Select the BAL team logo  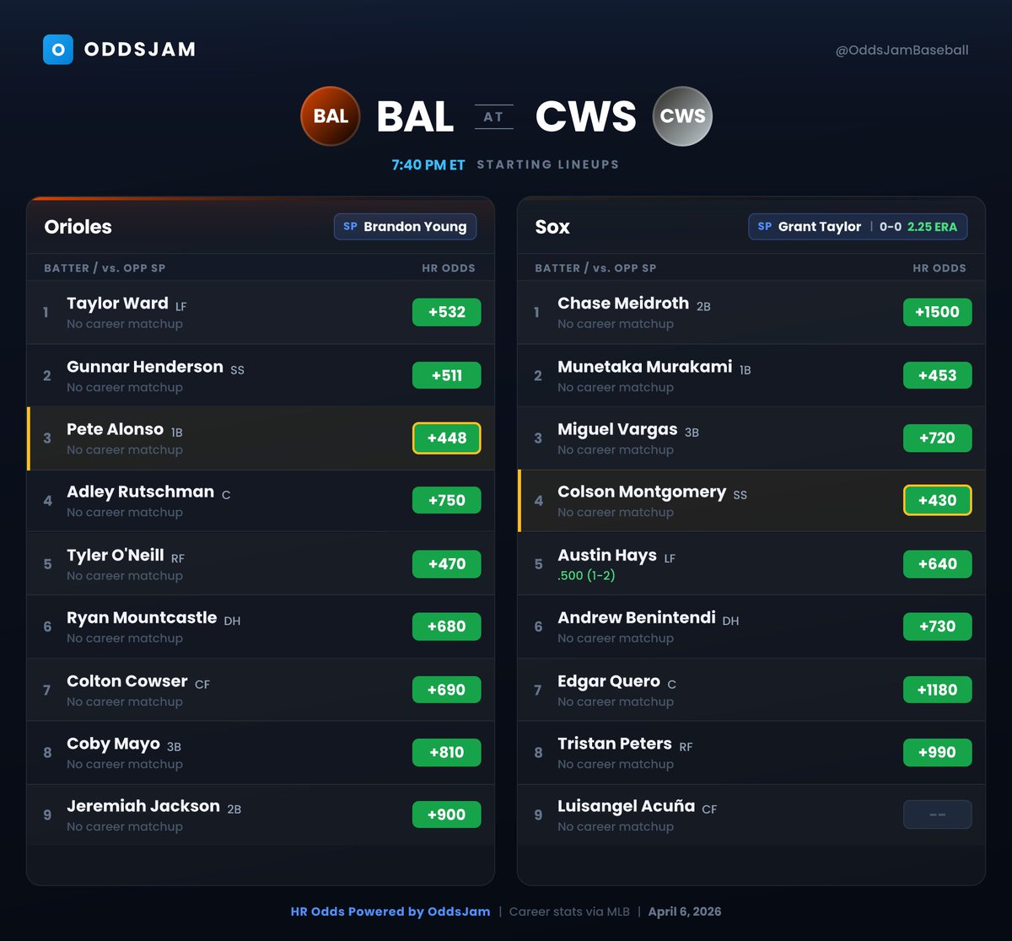pos(330,116)
